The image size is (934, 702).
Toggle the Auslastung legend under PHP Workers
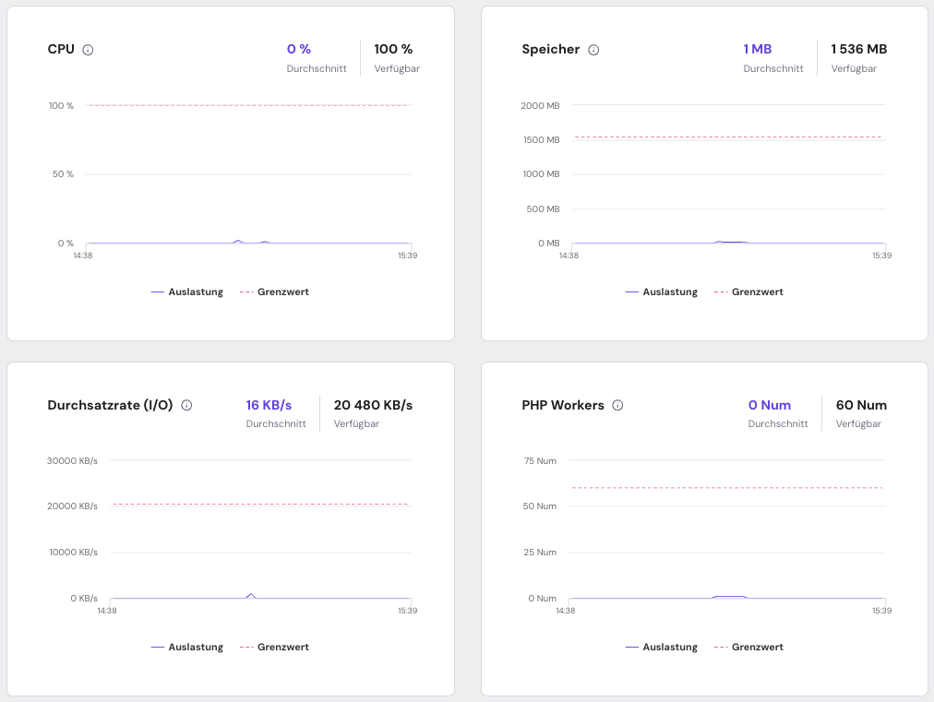[670, 647]
